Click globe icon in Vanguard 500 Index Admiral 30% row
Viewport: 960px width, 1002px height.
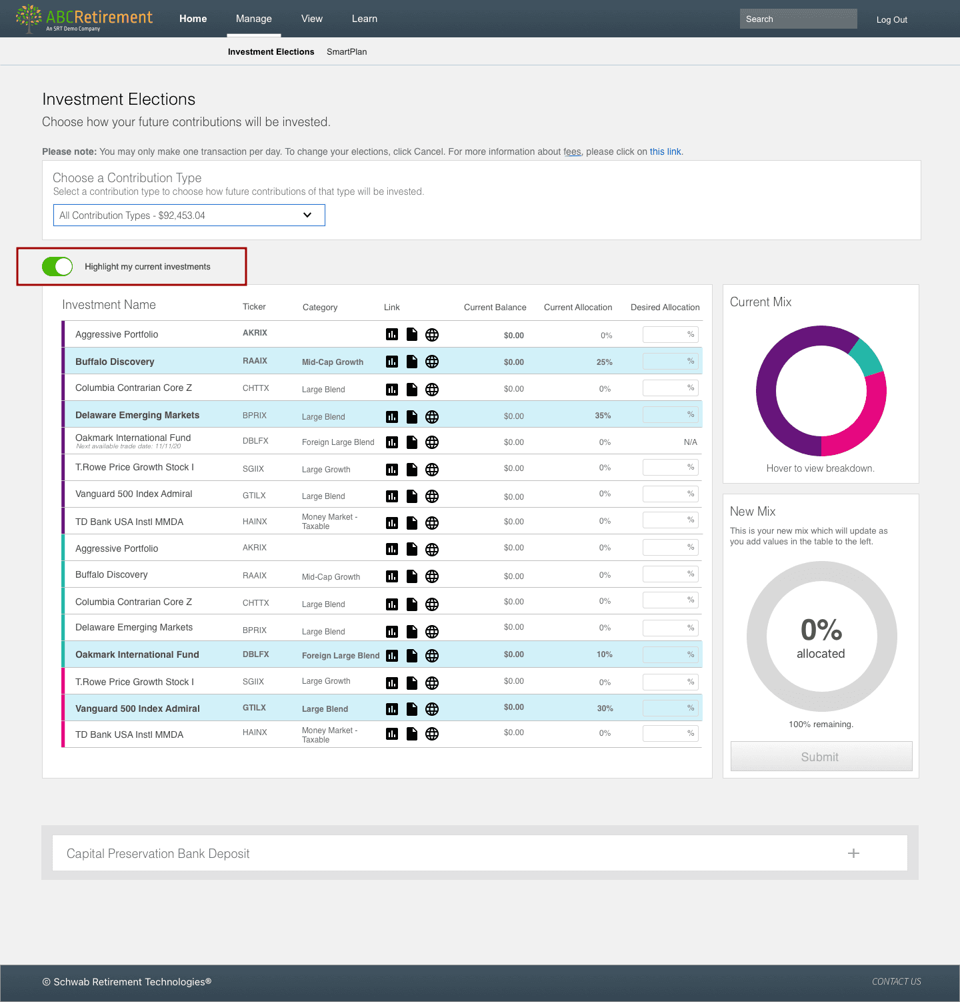[x=432, y=709]
